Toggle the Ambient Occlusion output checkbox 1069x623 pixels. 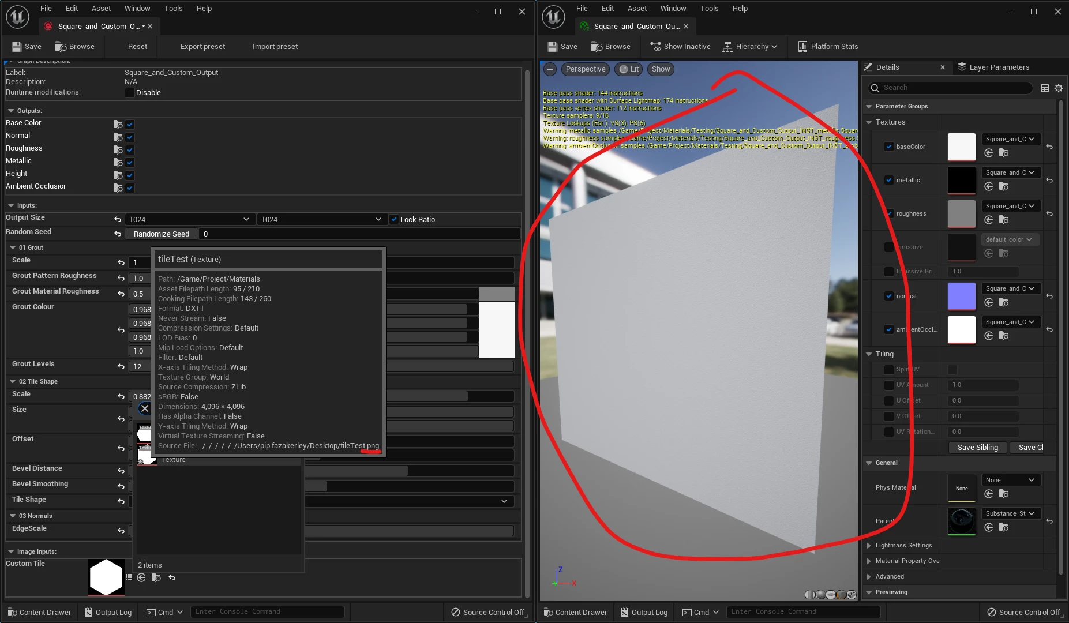point(130,187)
